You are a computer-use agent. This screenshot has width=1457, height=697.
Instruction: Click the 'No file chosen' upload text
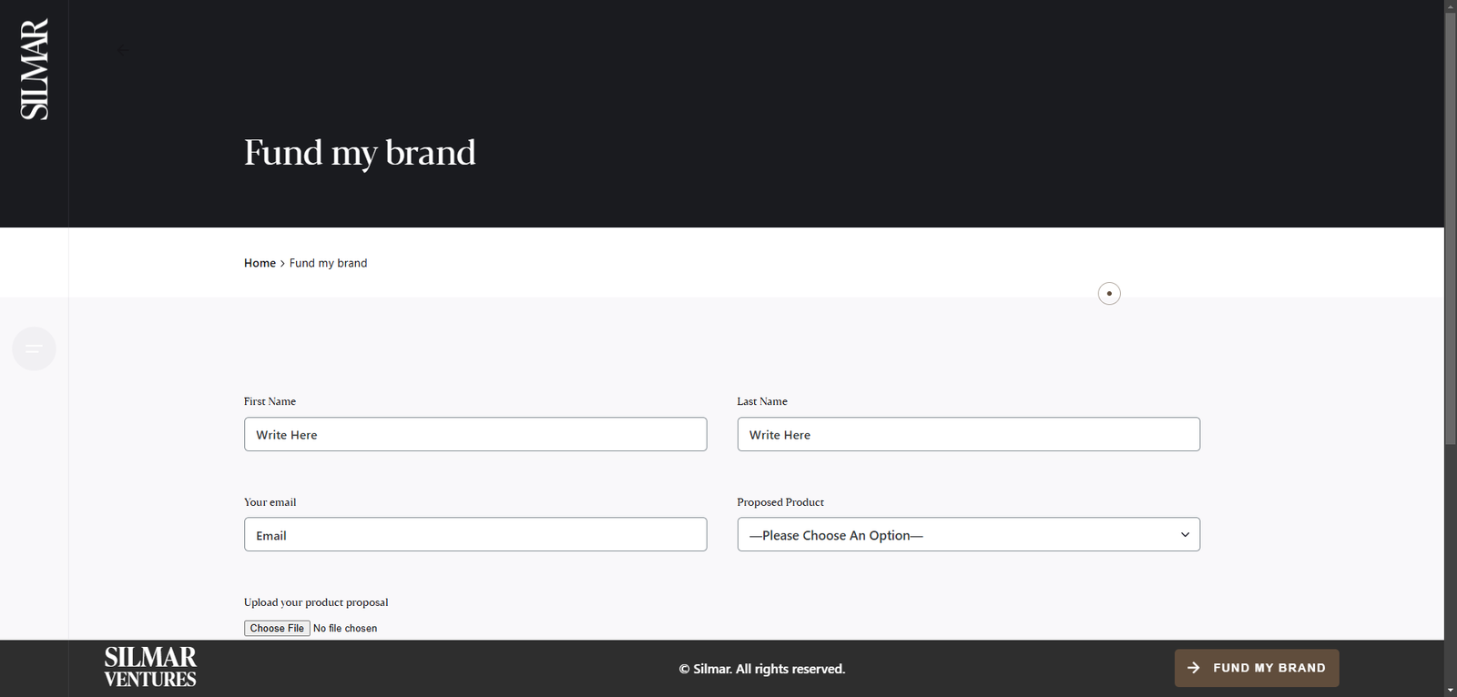345,629
